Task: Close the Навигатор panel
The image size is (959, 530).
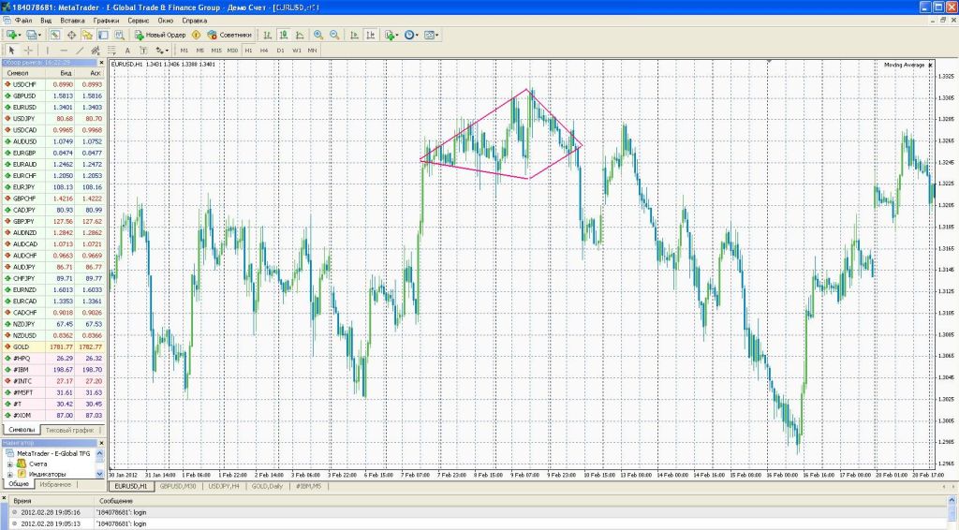Action: 103,442
